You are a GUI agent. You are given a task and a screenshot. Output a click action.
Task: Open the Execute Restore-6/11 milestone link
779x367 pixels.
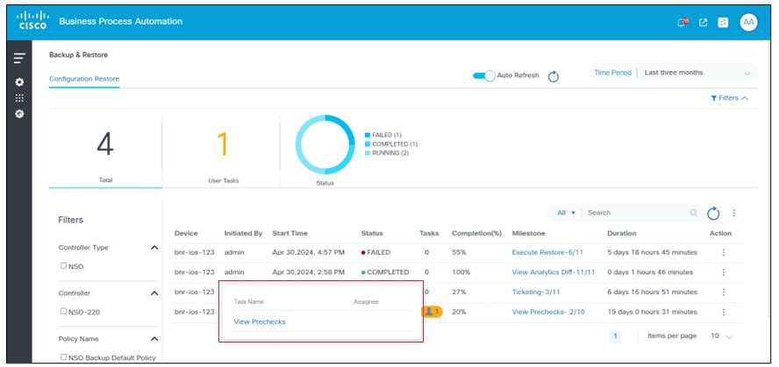click(x=547, y=252)
